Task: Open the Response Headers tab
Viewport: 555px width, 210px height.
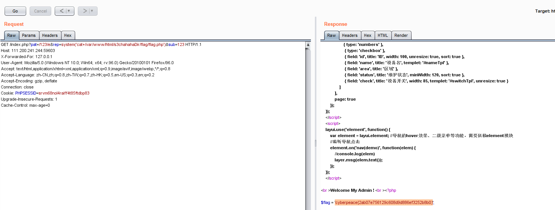Action: 350,35
